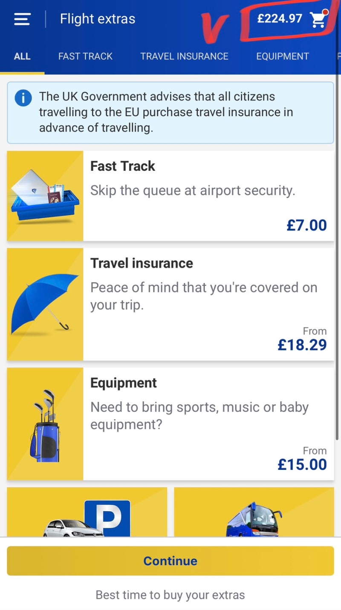Select the car parking tile
Viewport: 341px width, 610px height.
(x=87, y=512)
